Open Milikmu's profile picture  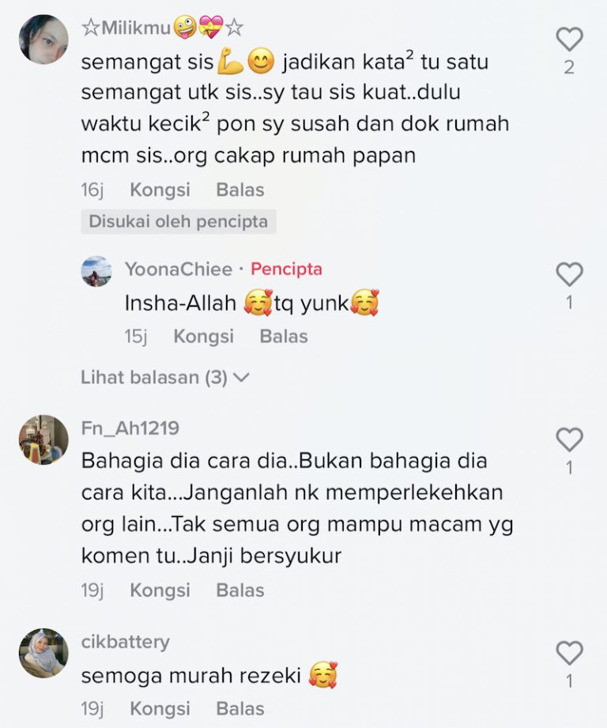(43, 40)
